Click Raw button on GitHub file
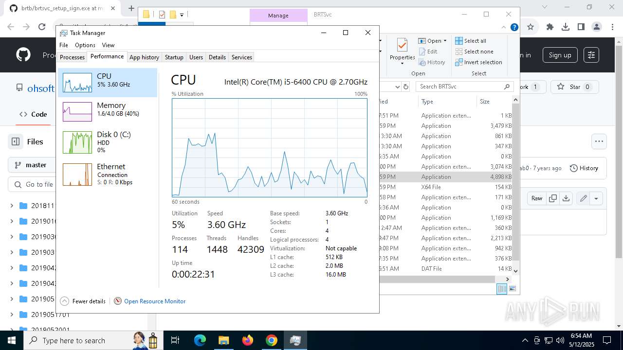 (537, 198)
